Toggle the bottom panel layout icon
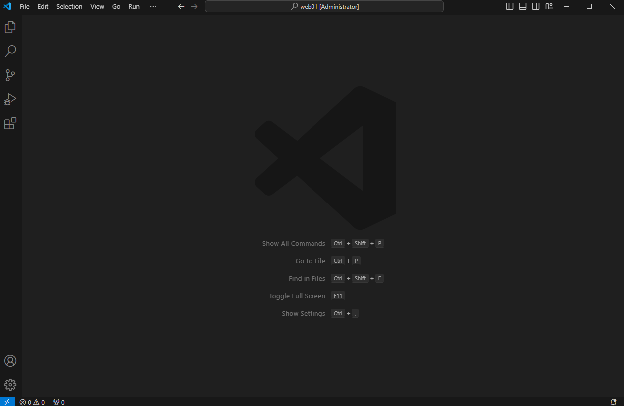This screenshot has height=406, width=624. tap(523, 6)
